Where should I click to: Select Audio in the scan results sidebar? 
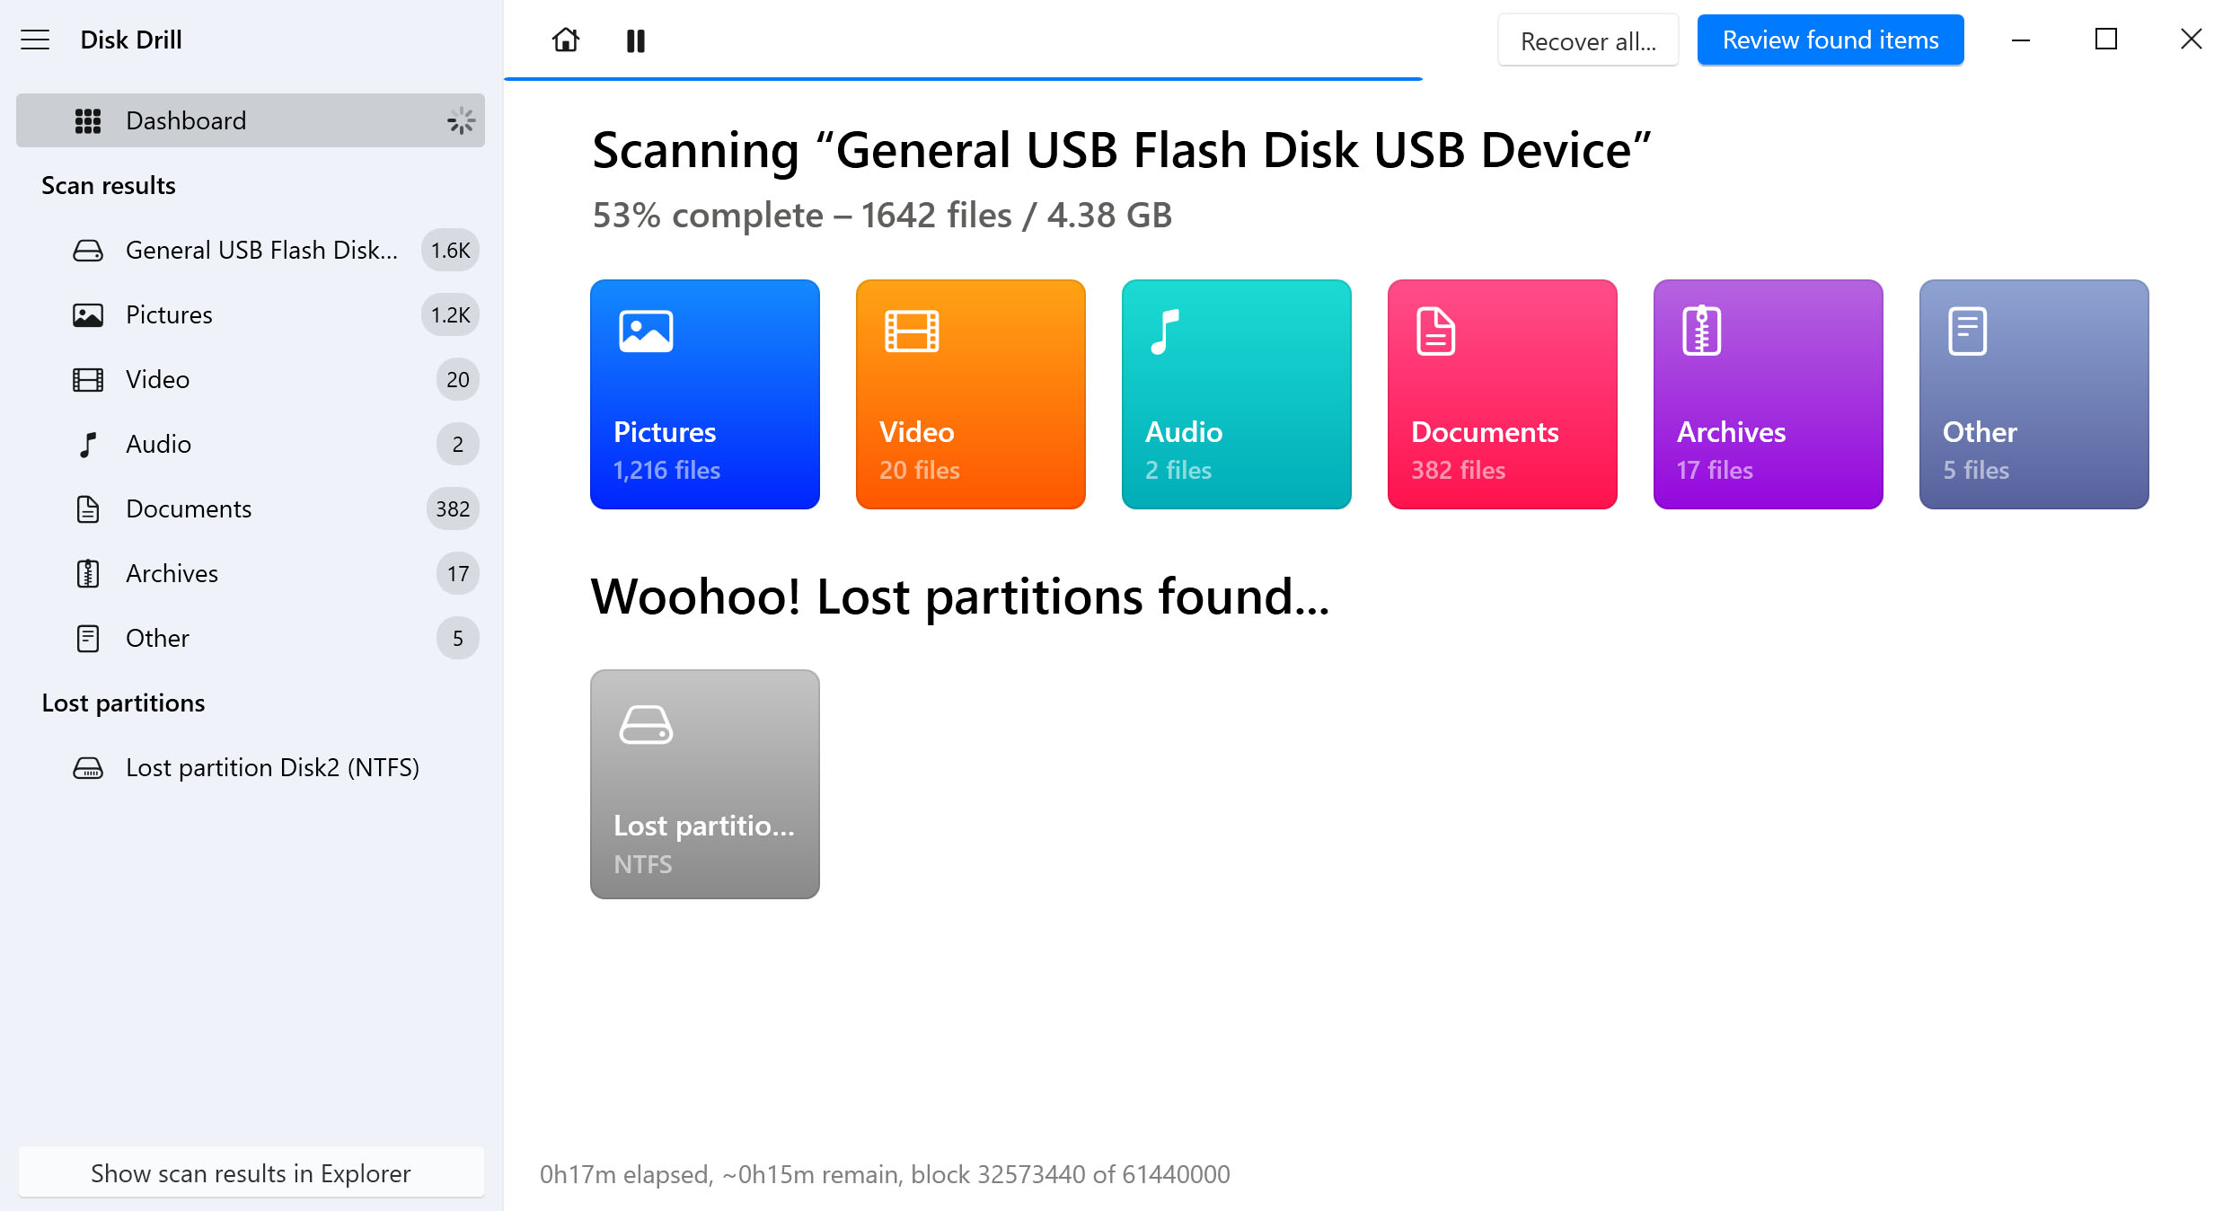(158, 443)
